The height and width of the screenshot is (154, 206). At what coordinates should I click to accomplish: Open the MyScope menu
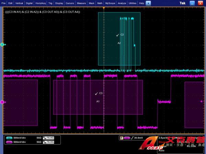tap(110, 3)
